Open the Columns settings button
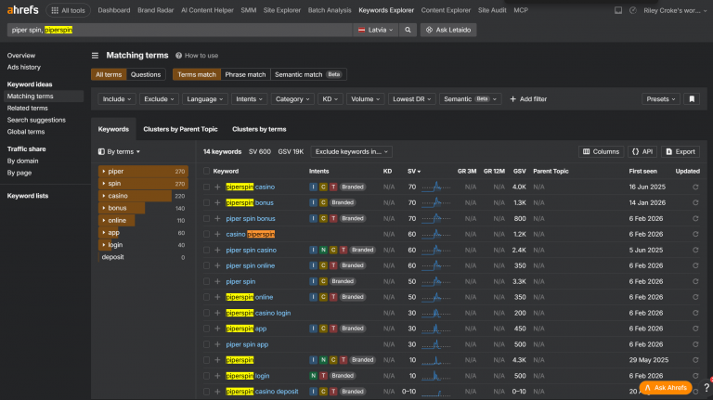The width and height of the screenshot is (713, 400). (x=602, y=152)
